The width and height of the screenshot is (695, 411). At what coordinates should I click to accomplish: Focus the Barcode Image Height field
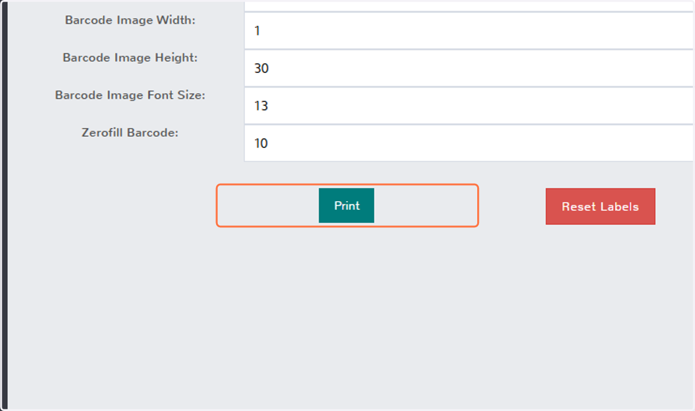469,68
